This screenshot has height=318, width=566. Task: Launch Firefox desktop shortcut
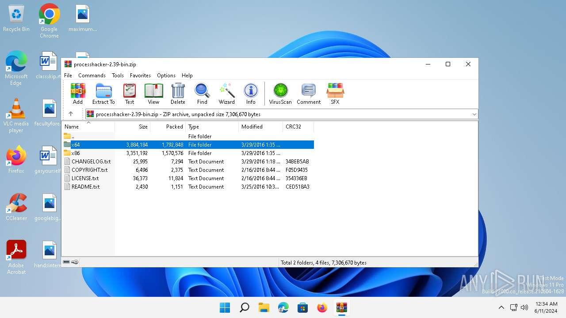click(16, 159)
